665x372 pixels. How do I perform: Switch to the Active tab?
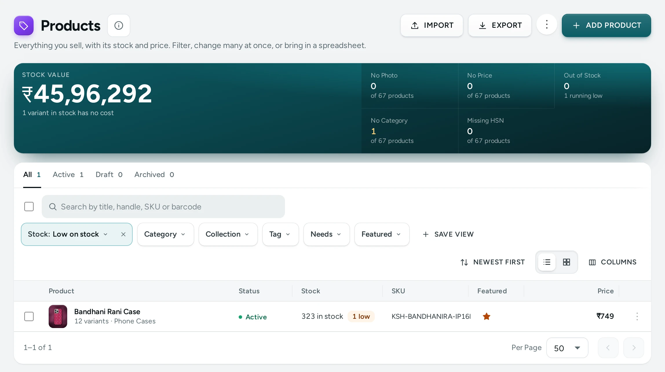point(68,175)
